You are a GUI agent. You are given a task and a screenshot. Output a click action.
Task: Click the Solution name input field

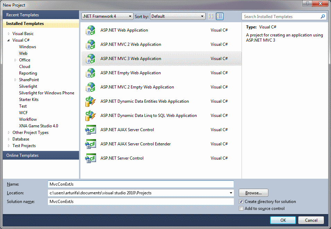pyautogui.click(x=141, y=202)
